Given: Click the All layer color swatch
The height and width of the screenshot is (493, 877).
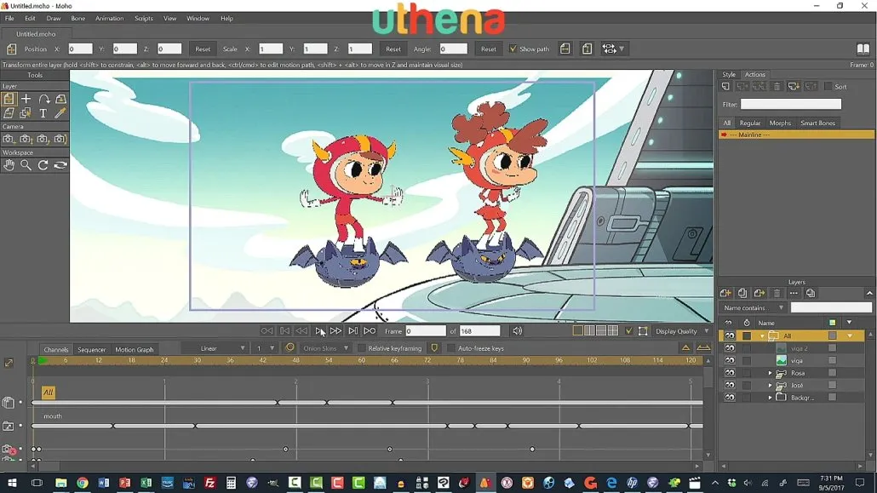Looking at the screenshot, I should pos(832,335).
